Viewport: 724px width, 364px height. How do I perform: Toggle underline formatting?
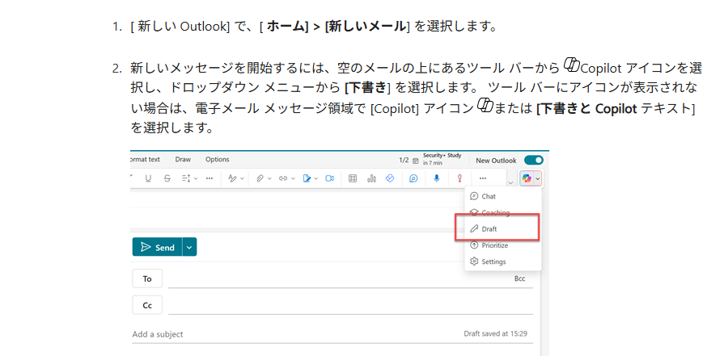coord(148,178)
